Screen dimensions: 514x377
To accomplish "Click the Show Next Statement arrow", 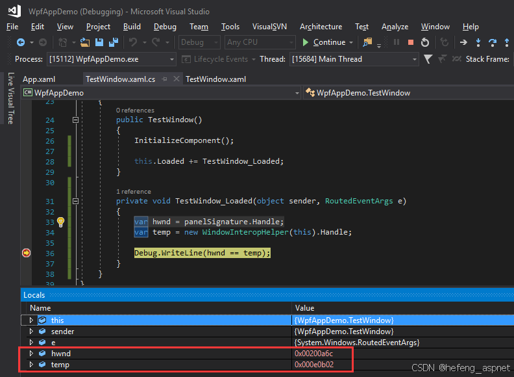I will (463, 42).
